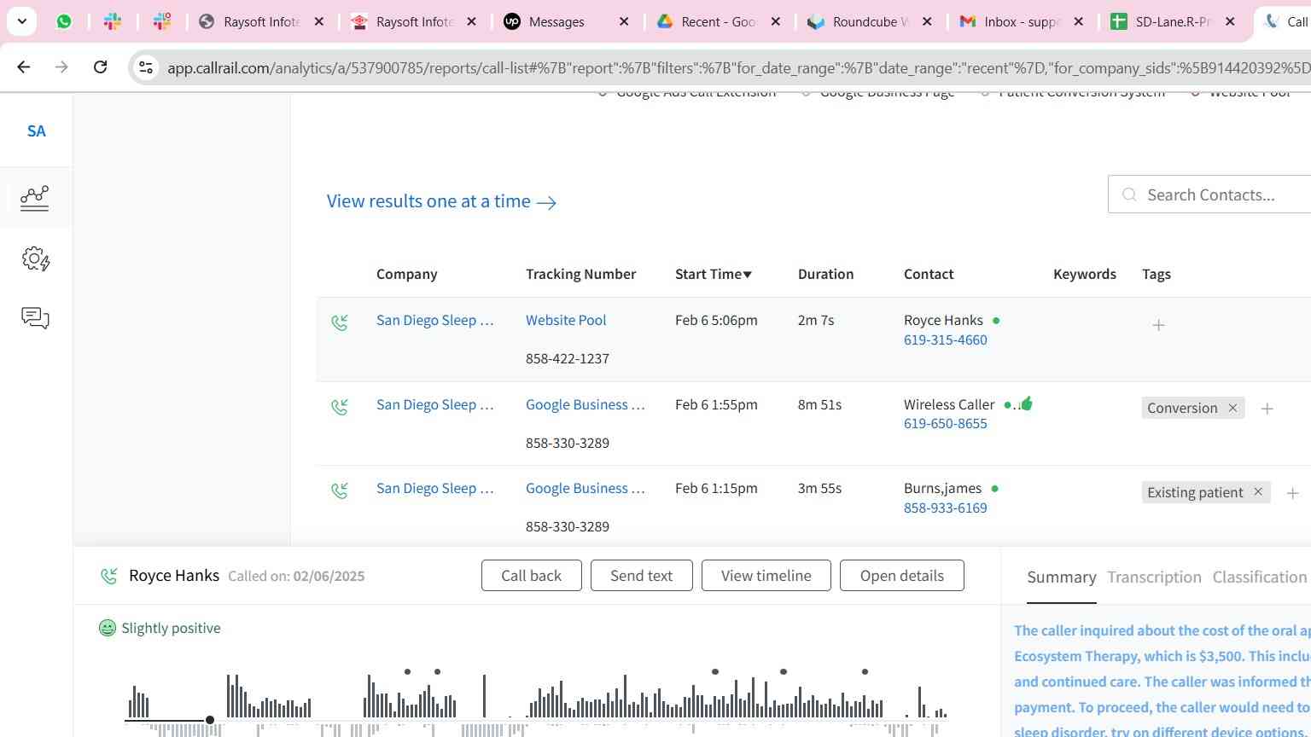The width and height of the screenshot is (1311, 737).
Task: Click the green thumbs-up icon on Wireless Caller
Action: click(1026, 403)
